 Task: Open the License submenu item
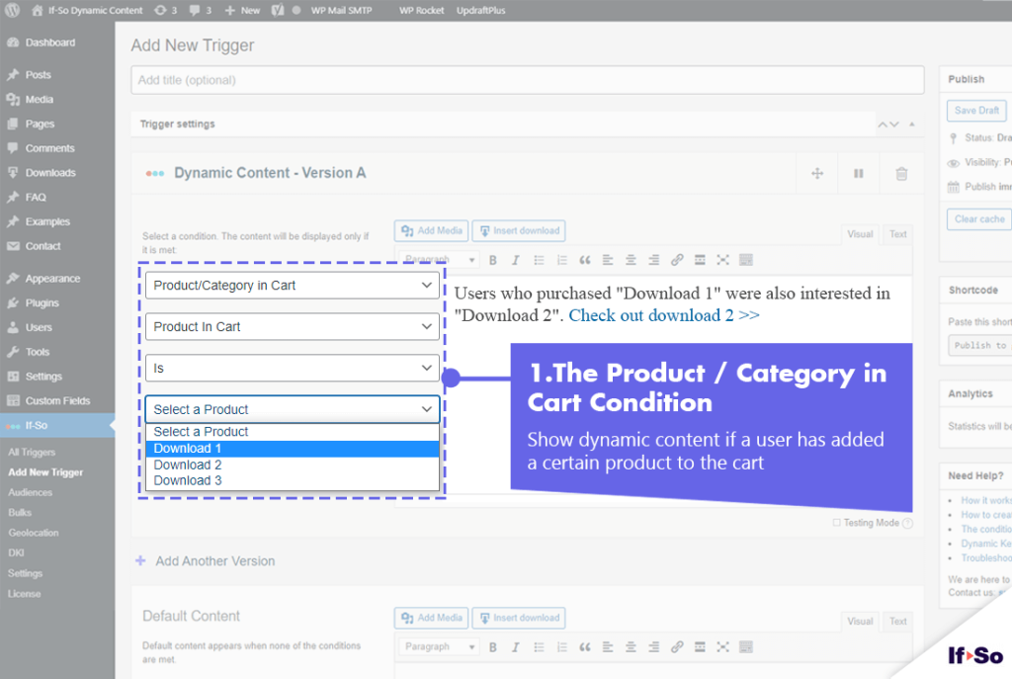pos(25,594)
